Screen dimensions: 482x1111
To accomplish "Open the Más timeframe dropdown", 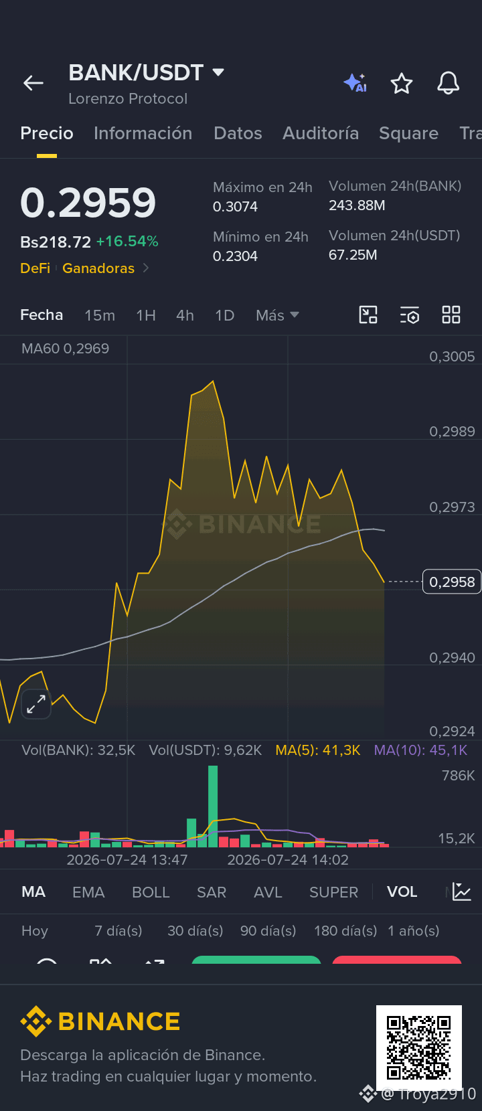I will coord(277,315).
